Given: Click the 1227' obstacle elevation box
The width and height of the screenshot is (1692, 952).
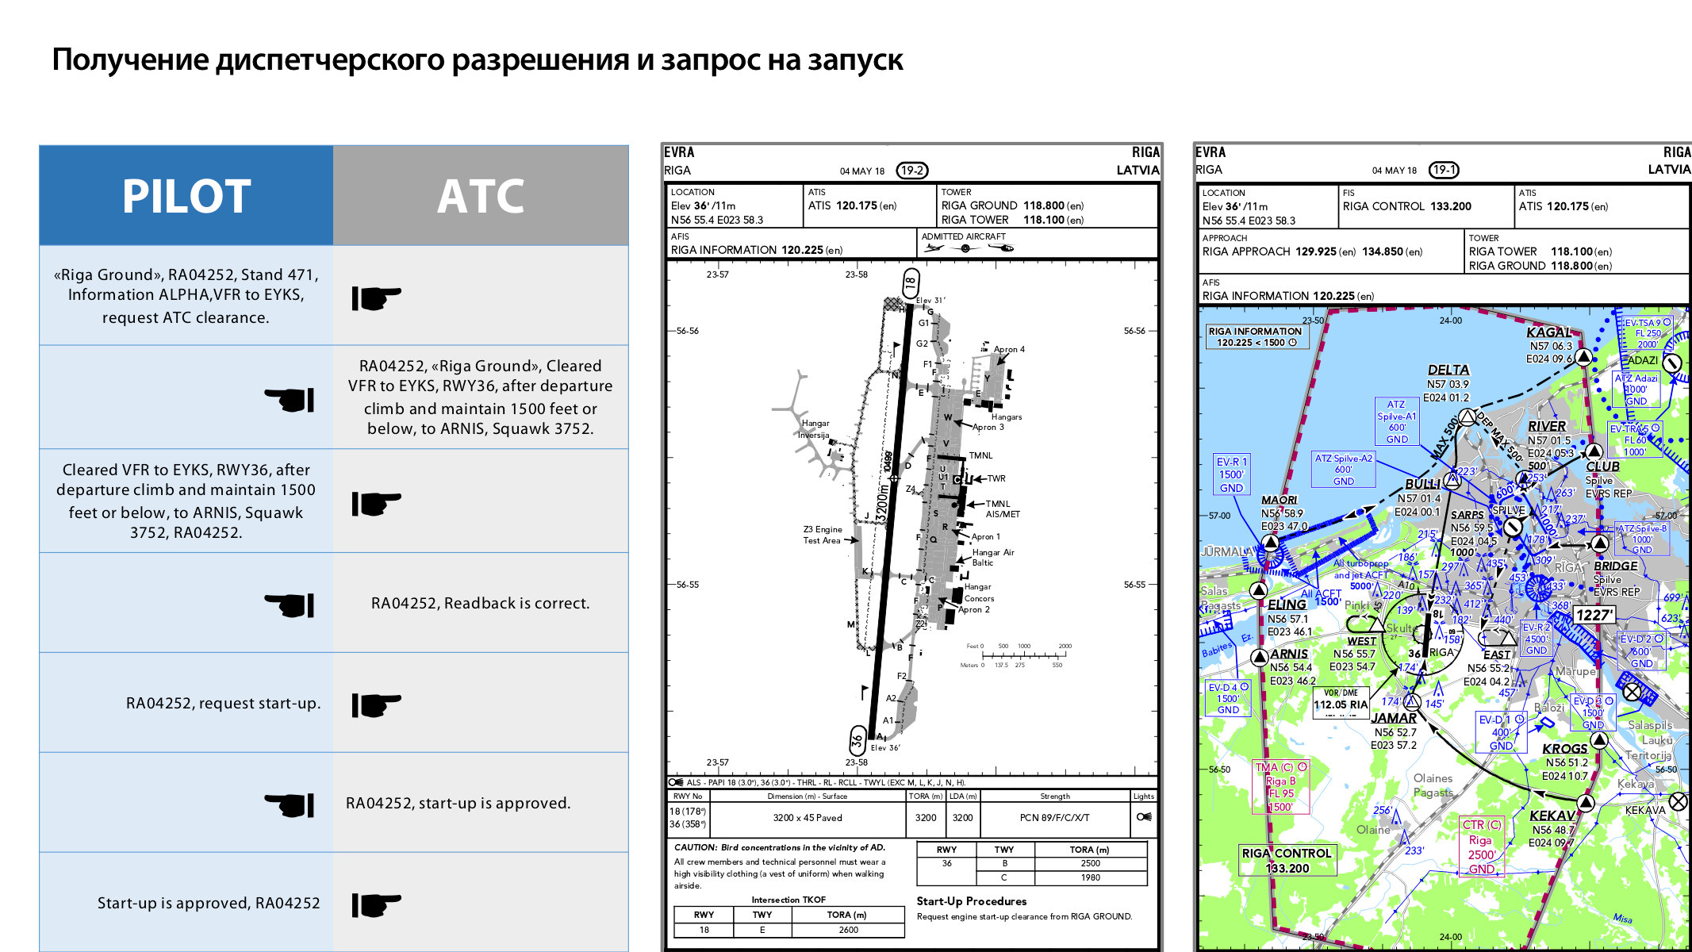Looking at the screenshot, I should click(x=1594, y=615).
